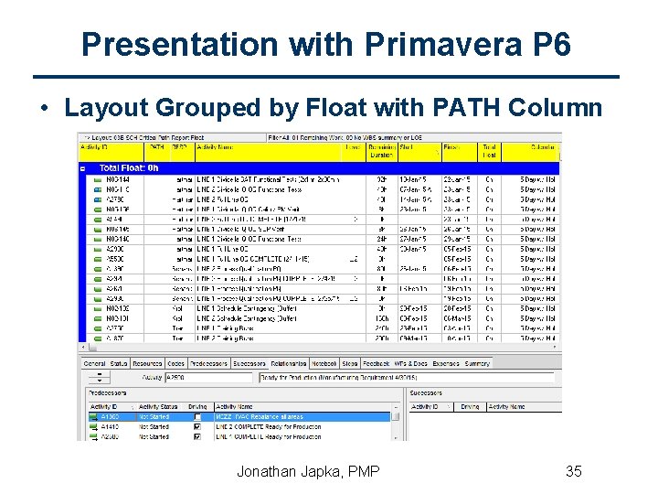Click the icon beside activity A5500

point(98,260)
